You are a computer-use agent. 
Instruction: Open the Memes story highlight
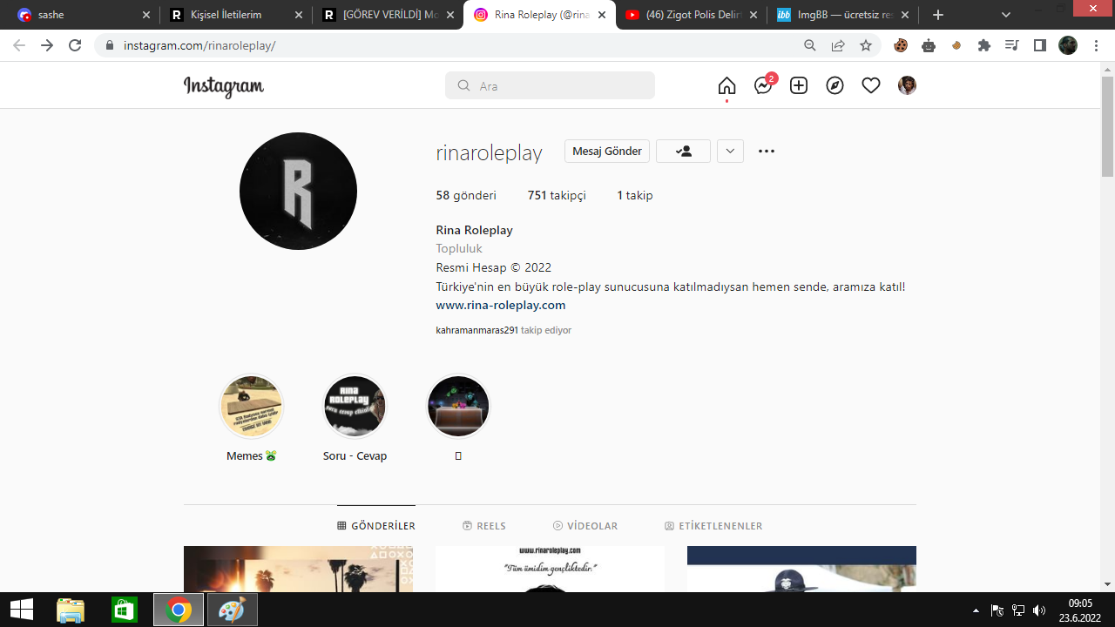coord(251,407)
